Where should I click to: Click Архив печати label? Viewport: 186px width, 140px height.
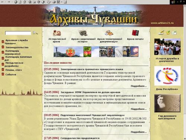point(135,39)
